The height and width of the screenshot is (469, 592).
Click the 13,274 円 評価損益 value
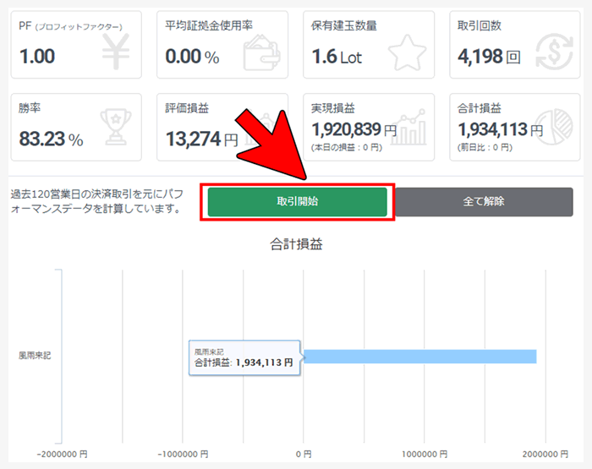[x=201, y=139]
